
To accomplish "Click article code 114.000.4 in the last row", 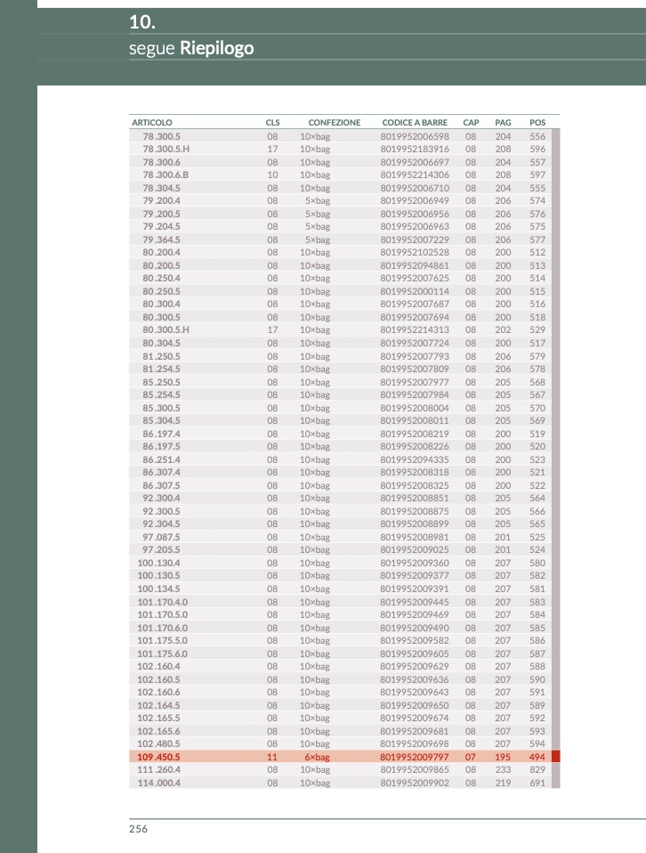I will (x=158, y=783).
